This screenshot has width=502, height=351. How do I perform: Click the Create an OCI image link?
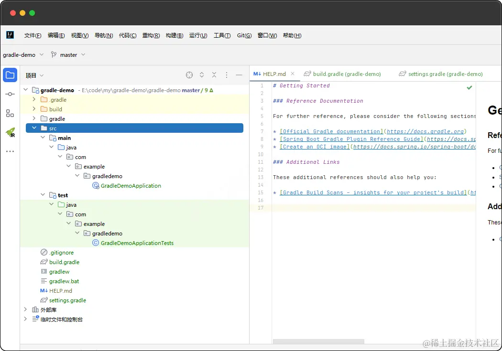(315, 147)
